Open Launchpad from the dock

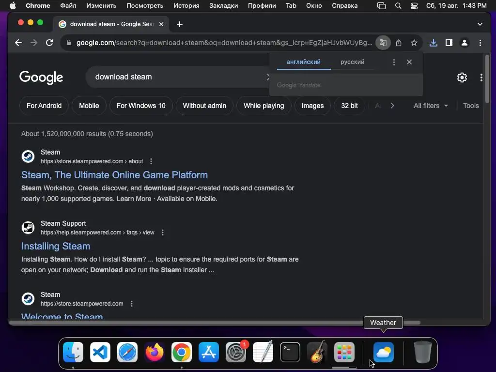344,352
